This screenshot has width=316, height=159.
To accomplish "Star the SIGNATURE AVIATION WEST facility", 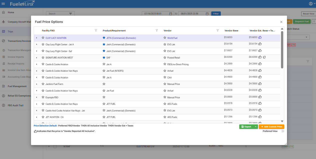I will tap(43, 57).
